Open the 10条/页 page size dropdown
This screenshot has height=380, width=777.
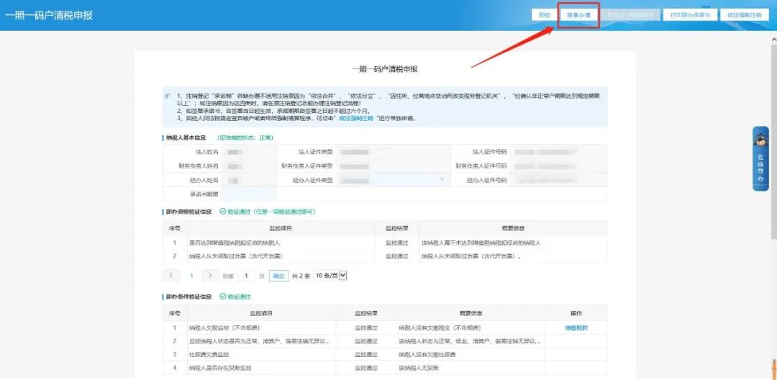coord(330,276)
